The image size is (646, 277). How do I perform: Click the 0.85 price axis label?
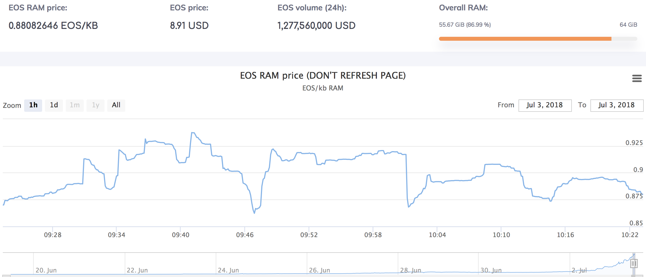pos(636,223)
